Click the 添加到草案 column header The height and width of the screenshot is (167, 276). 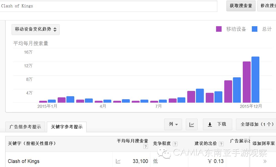click(263, 143)
